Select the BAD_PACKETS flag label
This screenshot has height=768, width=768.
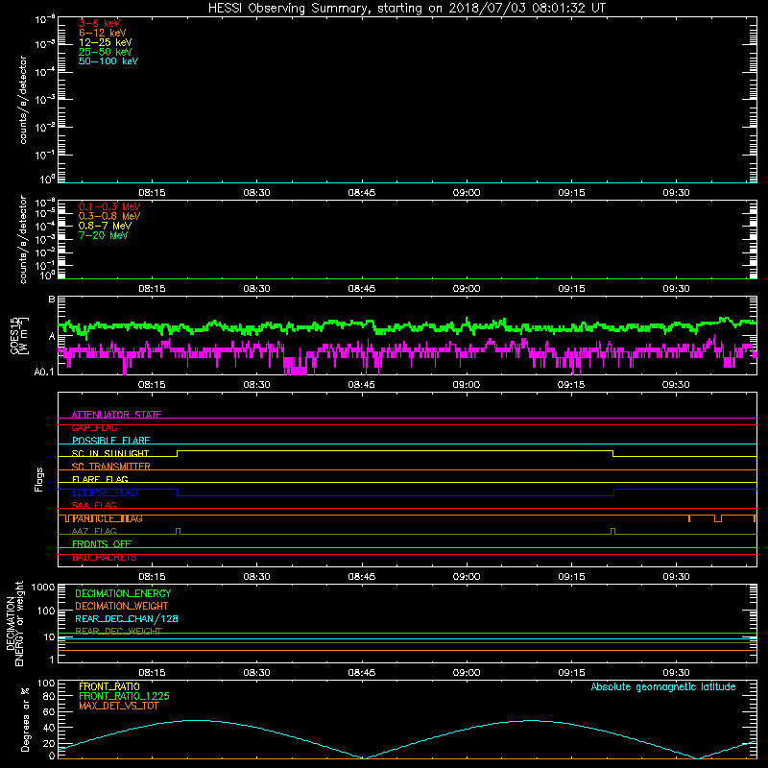tap(105, 558)
